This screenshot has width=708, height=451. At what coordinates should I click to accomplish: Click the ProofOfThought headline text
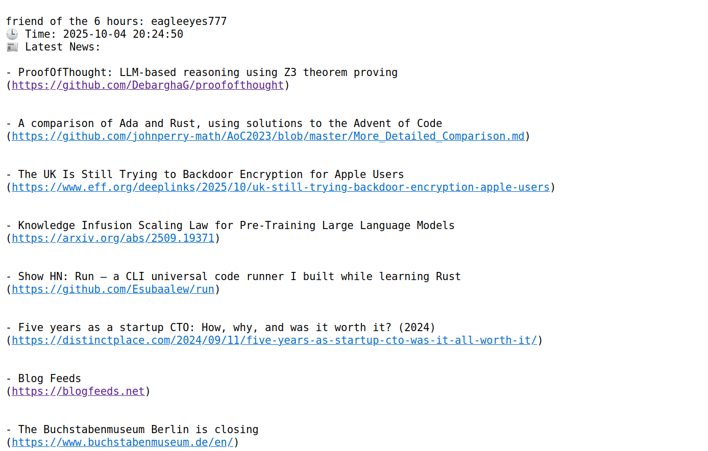click(207, 72)
